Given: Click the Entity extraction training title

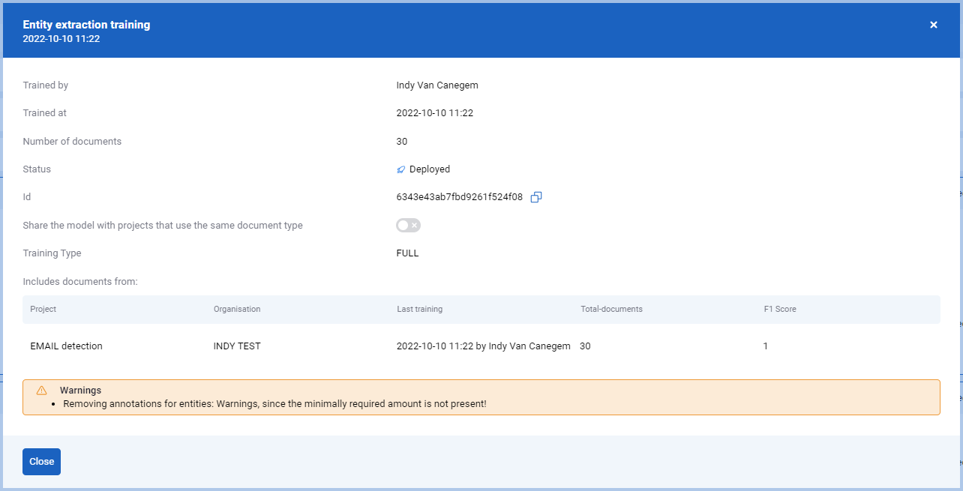Looking at the screenshot, I should coord(86,25).
